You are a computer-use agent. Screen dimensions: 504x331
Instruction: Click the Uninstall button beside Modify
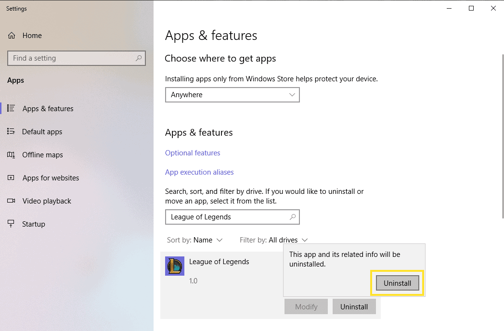coord(354,306)
